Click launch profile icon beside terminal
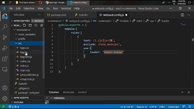This screenshot has height=109, width=194. [x=47, y=102]
